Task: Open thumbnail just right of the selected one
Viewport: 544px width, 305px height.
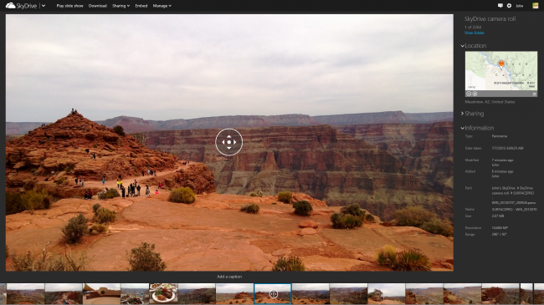Action: coord(310,294)
